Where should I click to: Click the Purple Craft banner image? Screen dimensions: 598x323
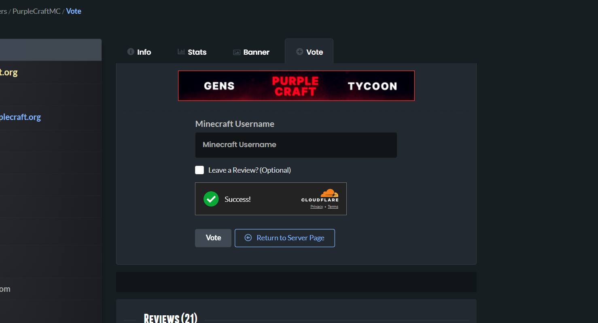click(296, 86)
